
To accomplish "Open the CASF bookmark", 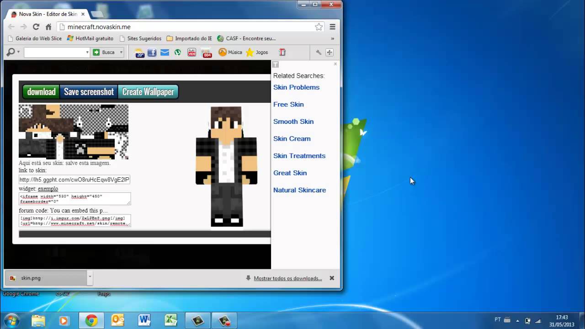I will tap(246, 39).
